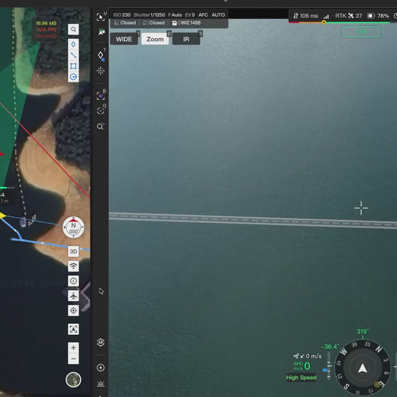The width and height of the screenshot is (397, 397).
Task: Click the F Auto aperture value
Action: click(175, 15)
